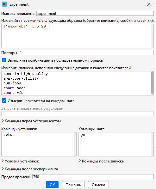Click the 'count rich' line in reporters
156x189 pixels.
15,93
